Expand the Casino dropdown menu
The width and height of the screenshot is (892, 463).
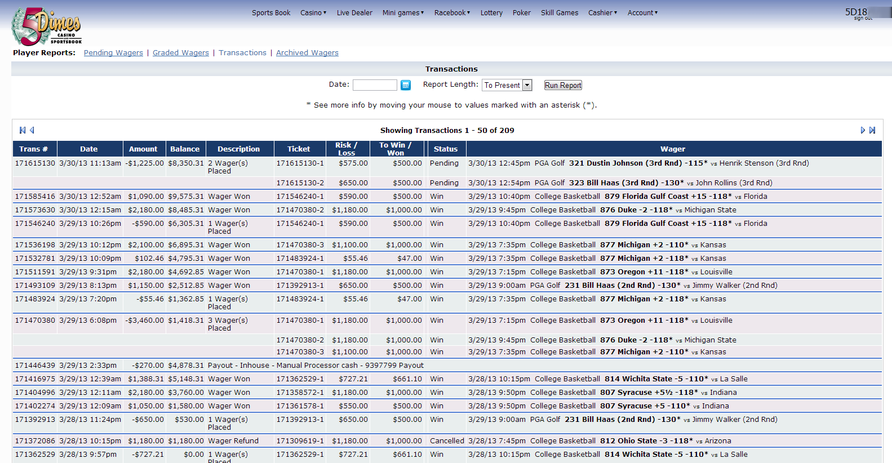point(313,13)
